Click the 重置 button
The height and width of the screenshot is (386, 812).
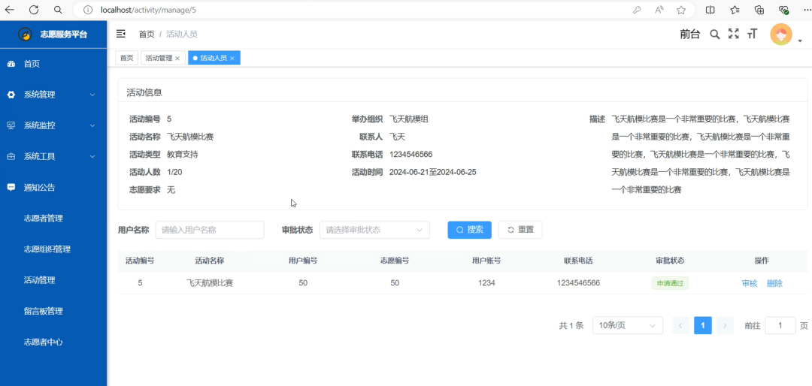[x=520, y=230]
